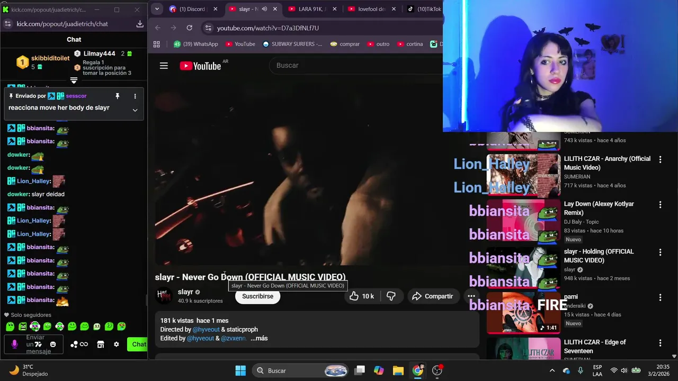The height and width of the screenshot is (381, 678).
Task: Open the emoji picker in Kick chat
Action: click(x=53, y=344)
